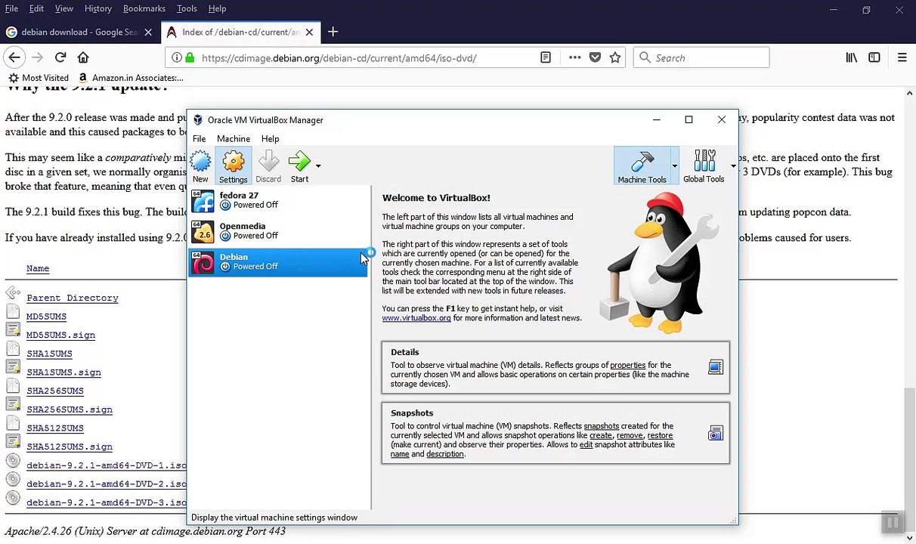
Task: Click the browser Back arrow
Action: pyautogui.click(x=14, y=57)
